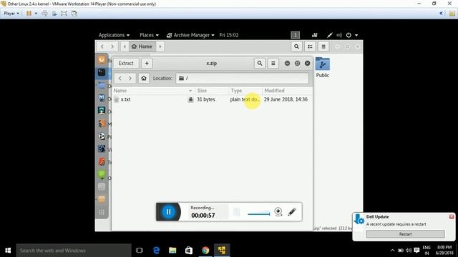Click the workspace 1 indicator

(x=296, y=35)
